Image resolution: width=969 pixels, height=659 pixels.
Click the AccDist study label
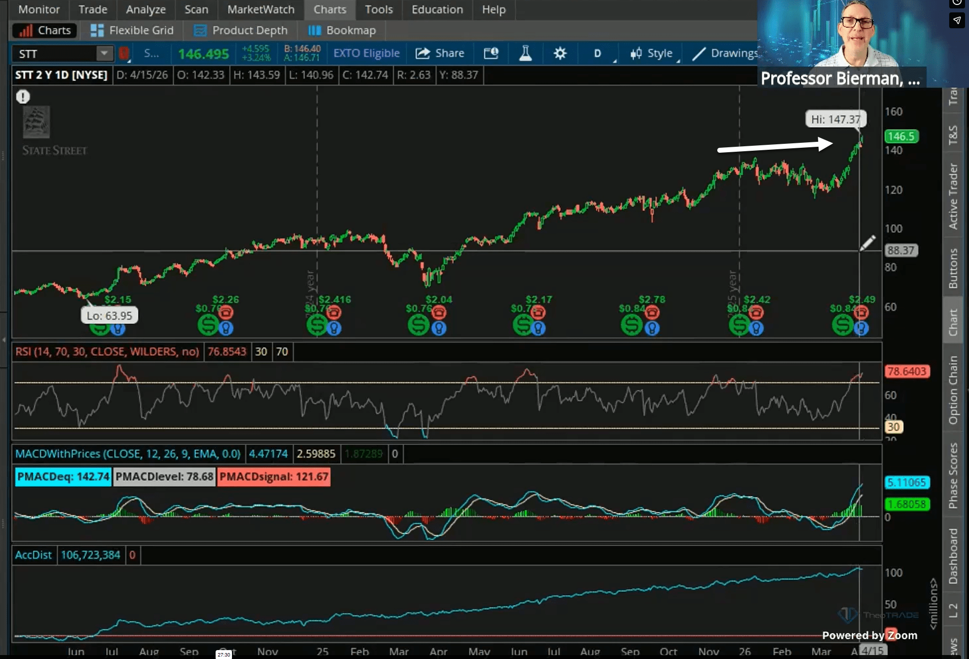click(33, 555)
